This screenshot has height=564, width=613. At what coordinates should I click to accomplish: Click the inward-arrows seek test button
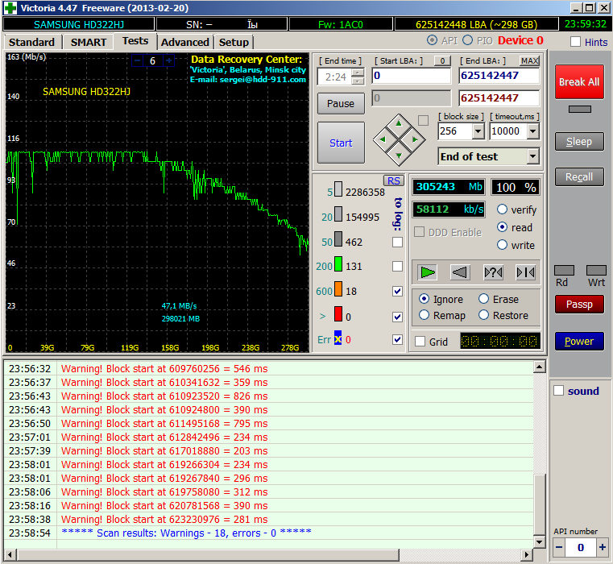[x=526, y=272]
